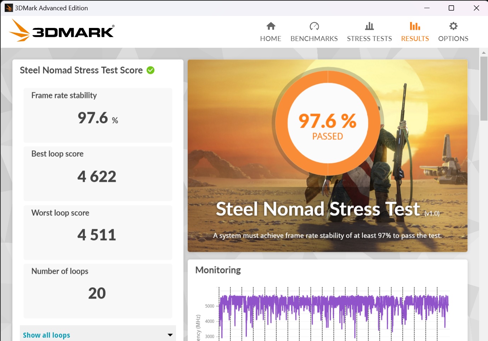Click the Worst loop score value 4 511
Screen dimensions: 488x341
pos(97,235)
